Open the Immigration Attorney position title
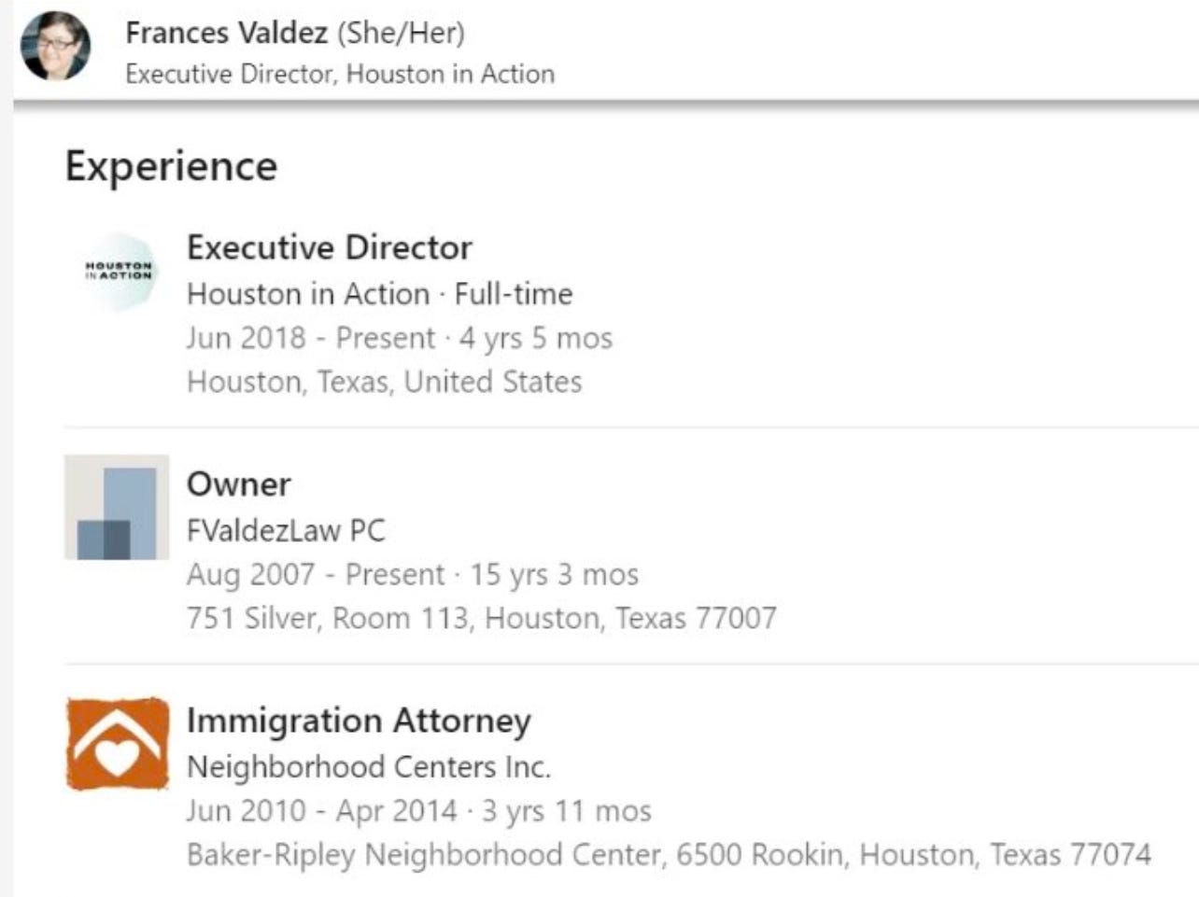 point(359,721)
